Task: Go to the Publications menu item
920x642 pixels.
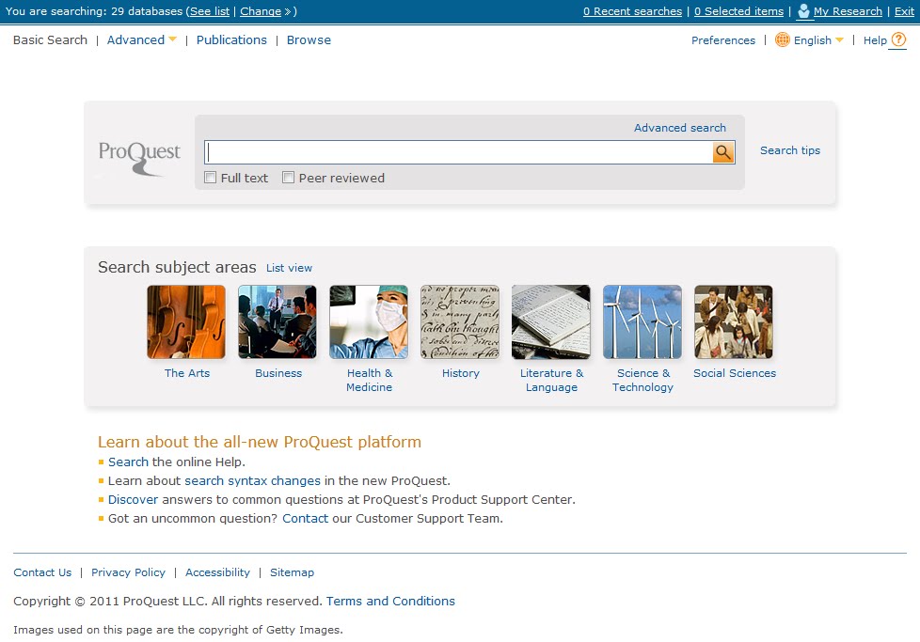Action: [x=231, y=39]
